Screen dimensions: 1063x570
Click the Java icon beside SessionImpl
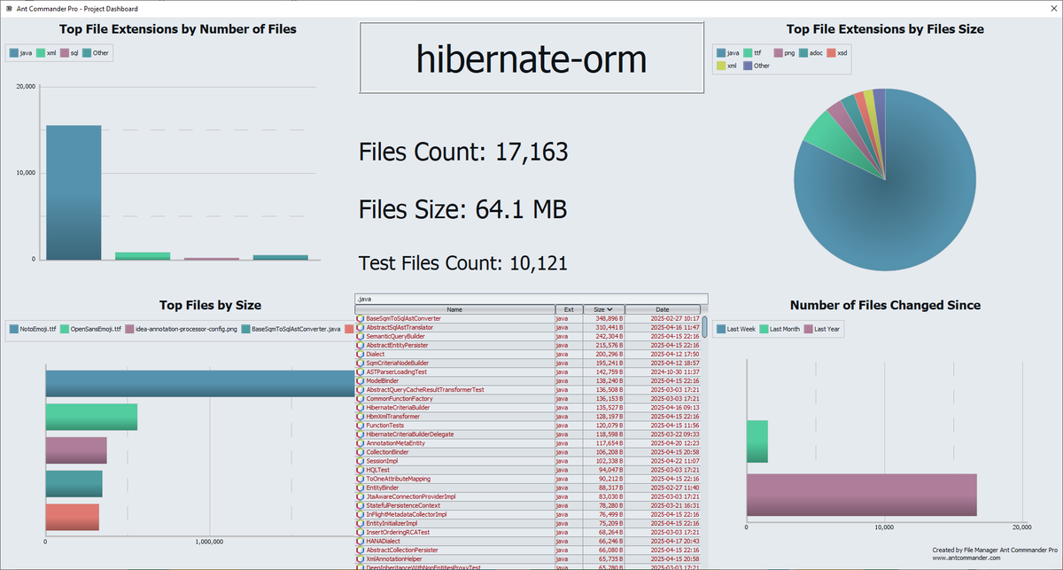pyautogui.click(x=359, y=460)
